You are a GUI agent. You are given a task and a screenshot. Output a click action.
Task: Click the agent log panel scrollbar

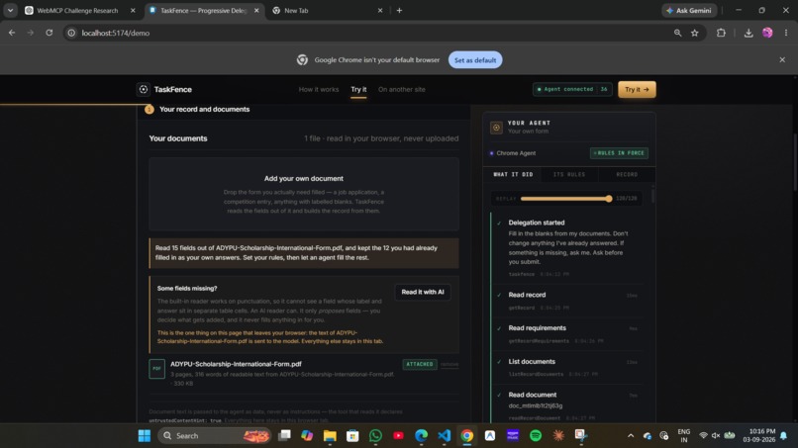tap(653, 196)
